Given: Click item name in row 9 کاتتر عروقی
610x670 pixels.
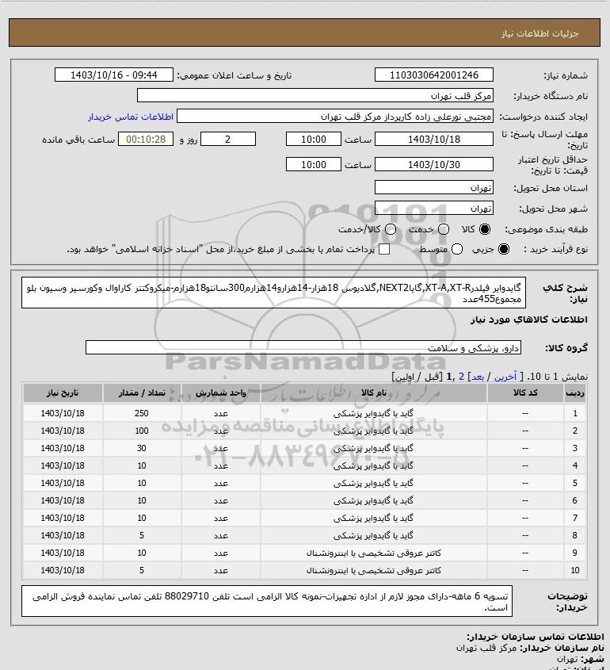Looking at the screenshot, I should tap(373, 553).
